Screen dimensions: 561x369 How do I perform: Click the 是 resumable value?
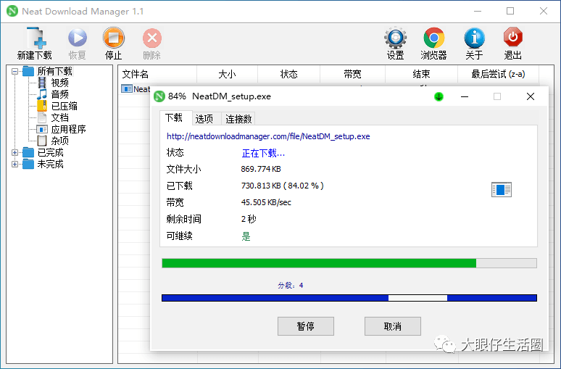tap(246, 236)
